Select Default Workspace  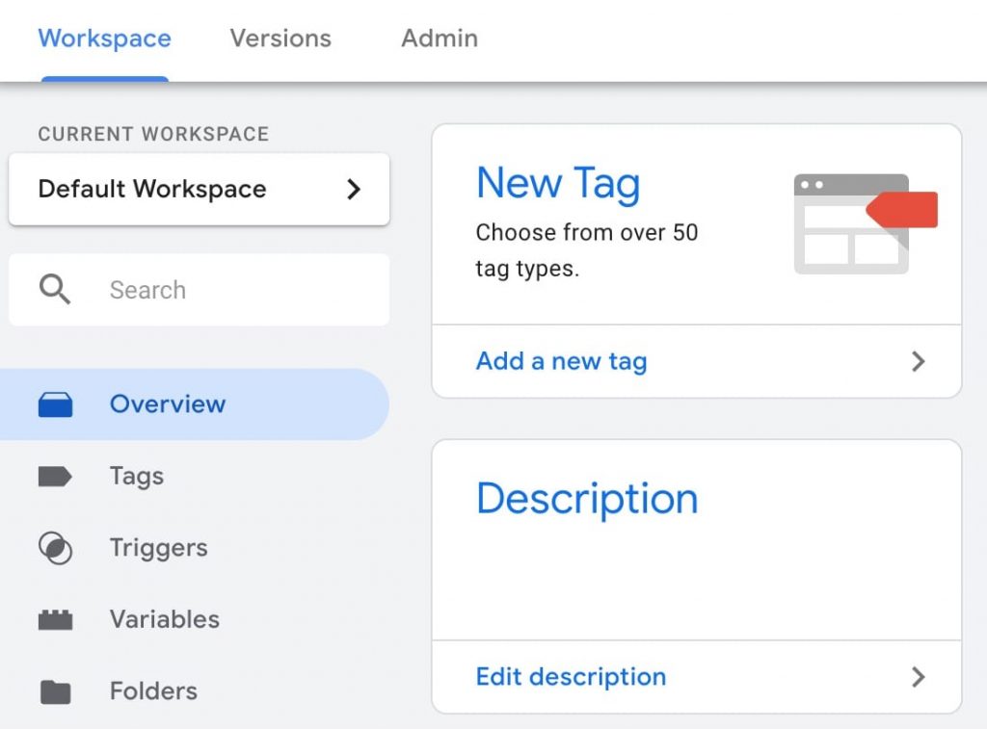click(x=150, y=190)
